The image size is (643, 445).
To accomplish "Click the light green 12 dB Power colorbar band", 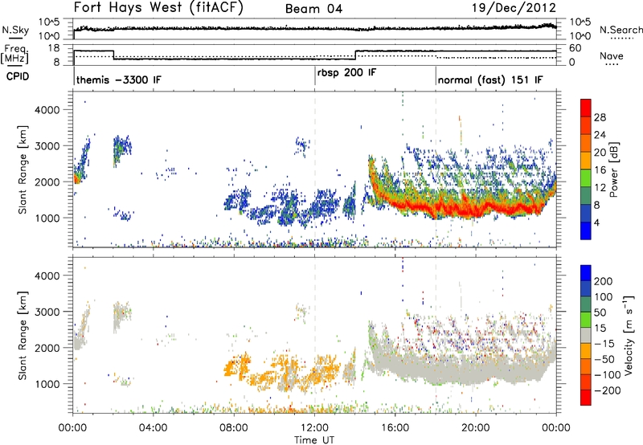I will [586, 178].
